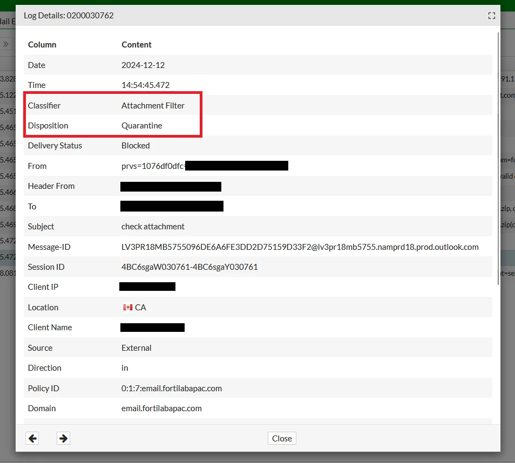Screen dimensions: 515x463
Task: Click the Content header label
Action: tap(137, 45)
